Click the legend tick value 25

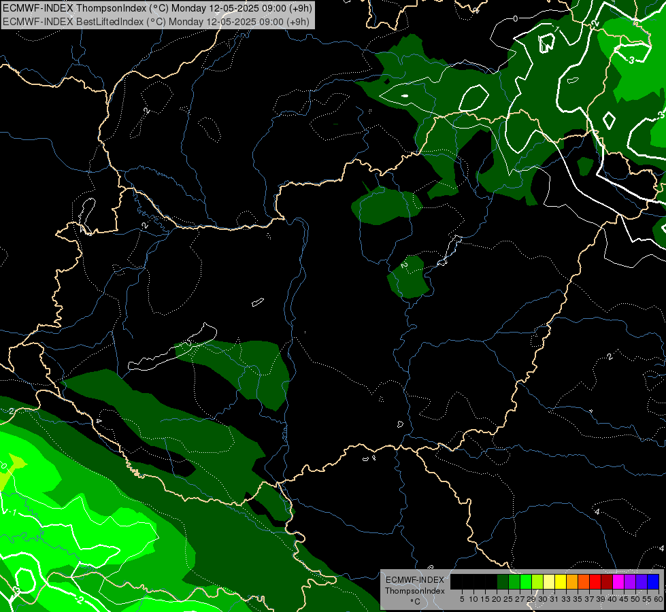point(508,599)
